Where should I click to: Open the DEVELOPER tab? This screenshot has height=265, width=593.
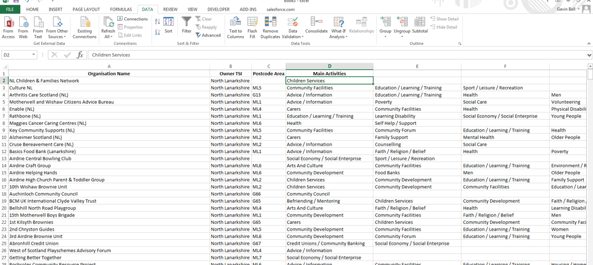(x=218, y=10)
